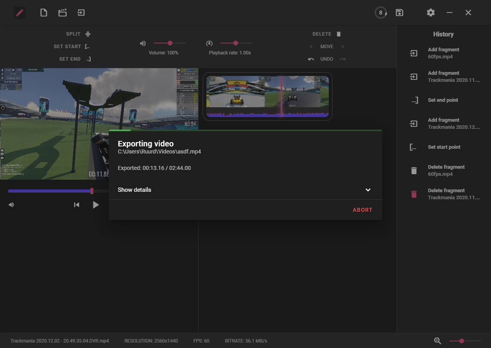Viewport: 491px width, 348px height.
Task: Click BITRATE: 56.1 MB/s status text
Action: 246,341
